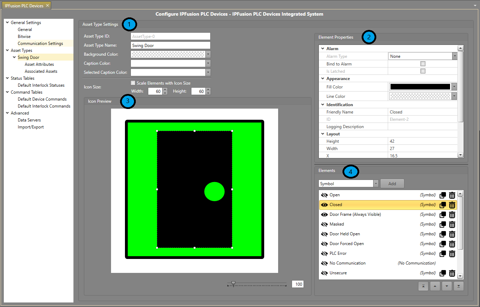Screen dimensions: 480x307
Task: Delete the Door Forced Open element
Action: 452,244
